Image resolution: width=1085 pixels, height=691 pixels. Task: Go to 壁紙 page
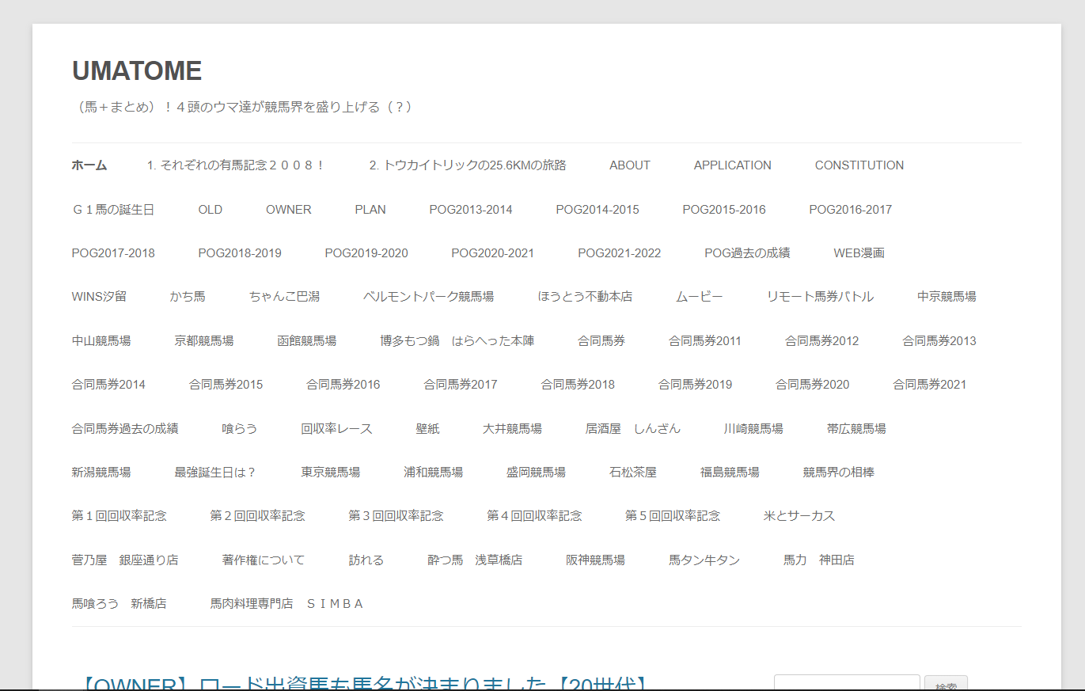427,429
